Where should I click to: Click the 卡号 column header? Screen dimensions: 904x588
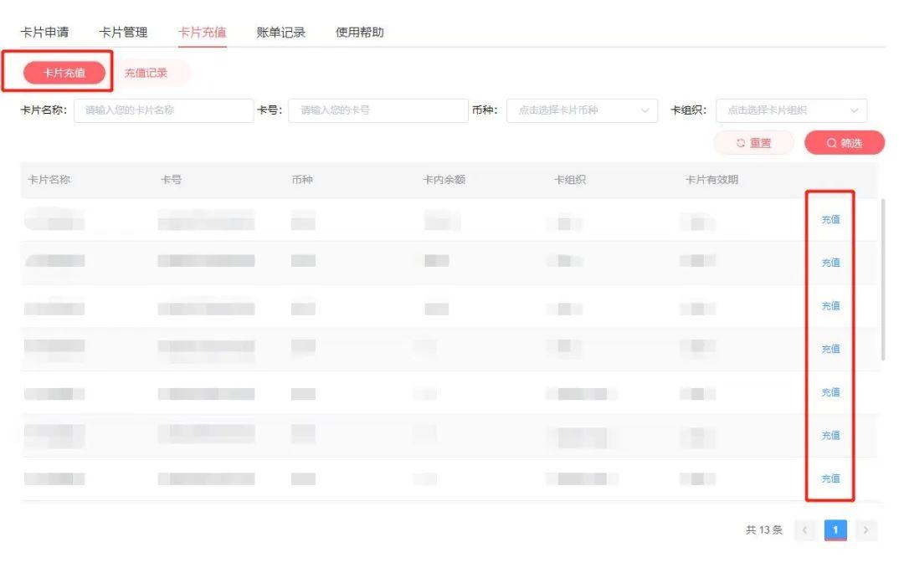[x=171, y=180]
